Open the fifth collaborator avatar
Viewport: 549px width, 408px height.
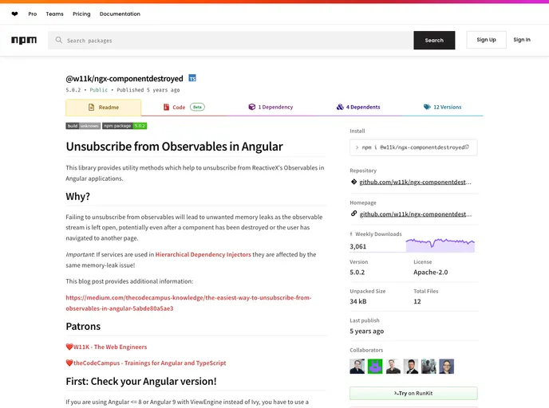(x=429, y=367)
